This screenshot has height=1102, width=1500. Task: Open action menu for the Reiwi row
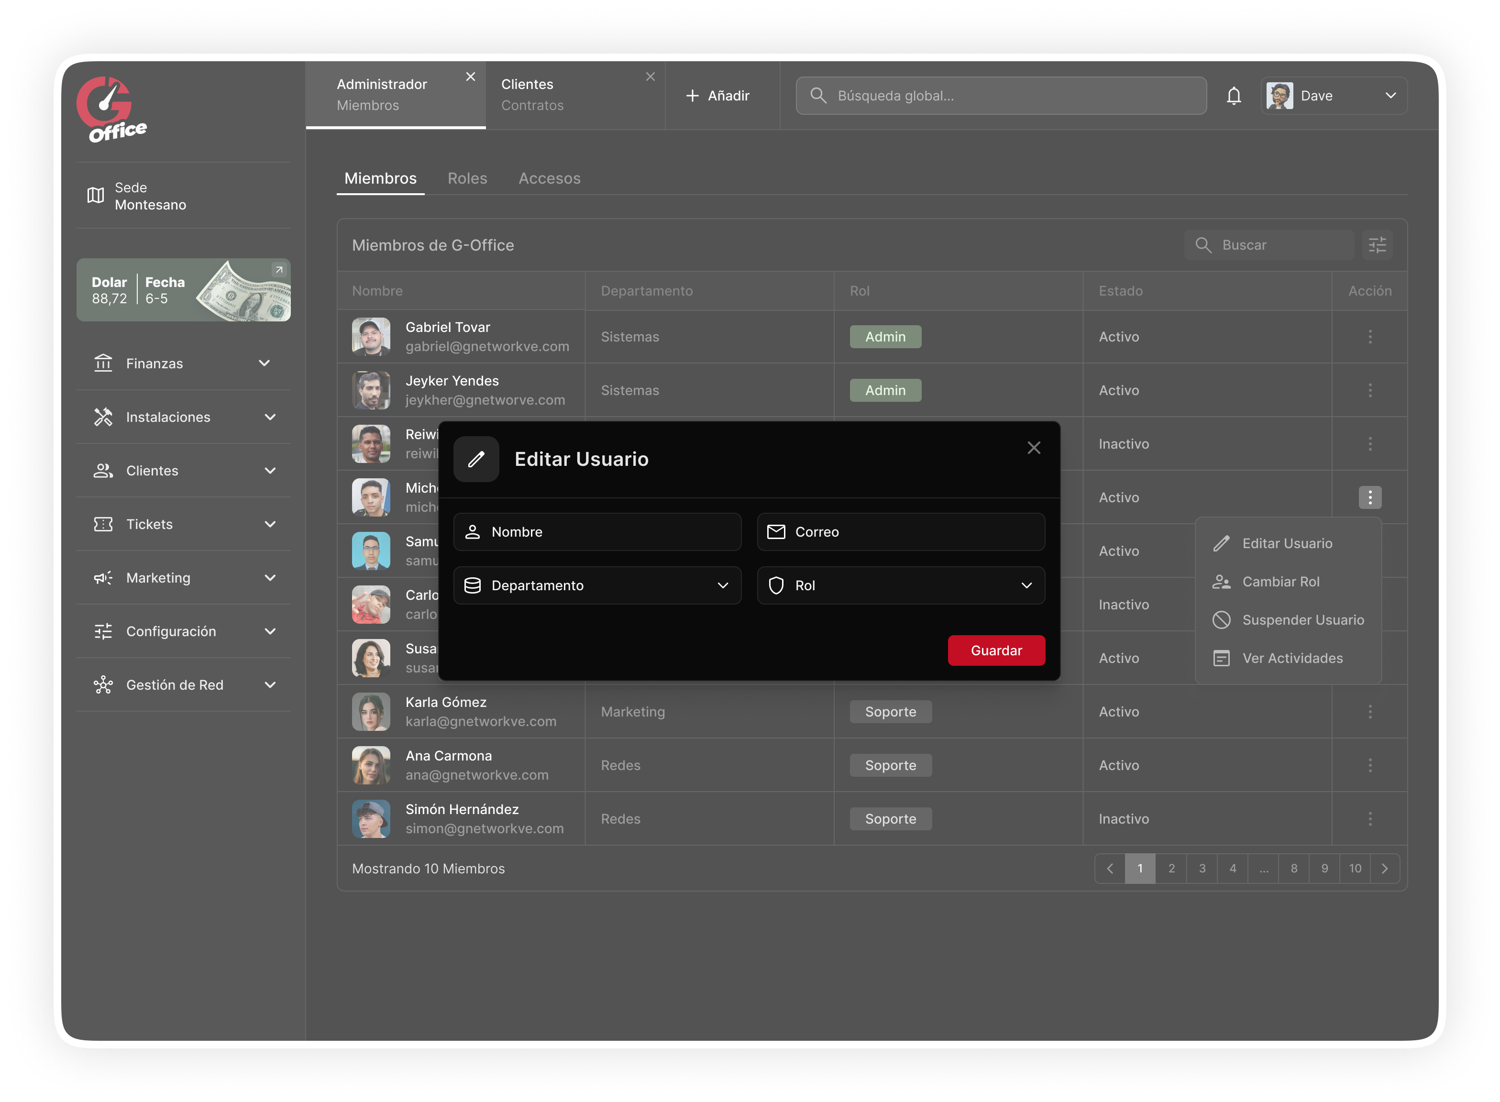pos(1370,443)
